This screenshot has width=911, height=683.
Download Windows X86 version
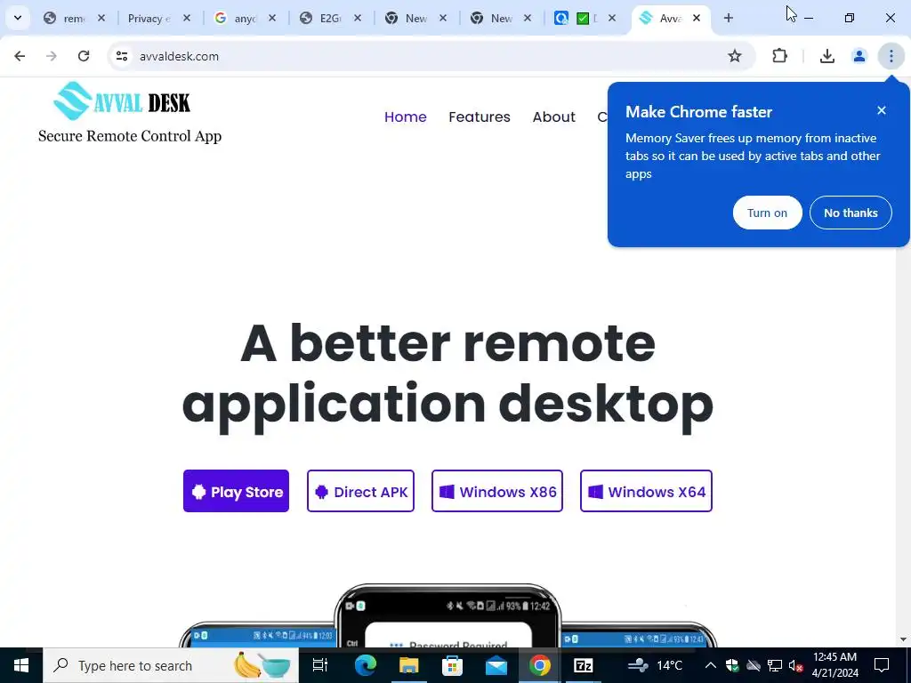[x=497, y=491]
